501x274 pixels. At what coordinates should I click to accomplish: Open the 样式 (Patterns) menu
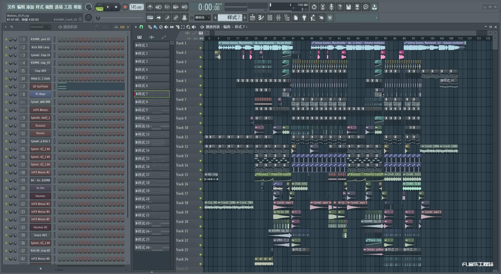coord(39,7)
